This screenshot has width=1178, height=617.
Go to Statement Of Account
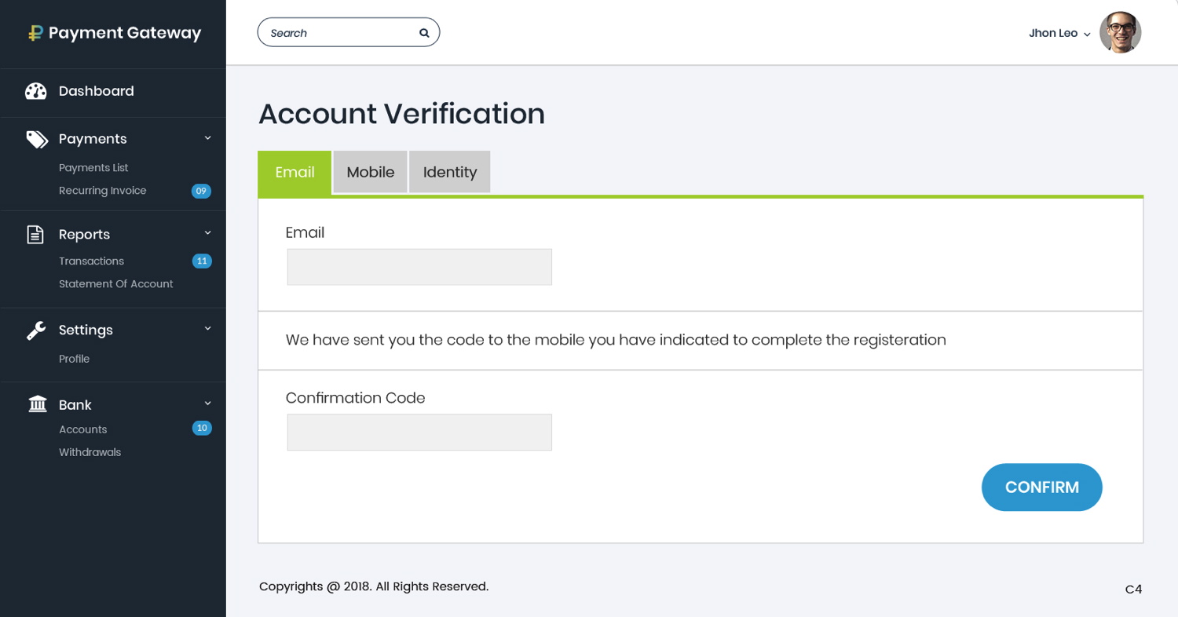coord(115,284)
